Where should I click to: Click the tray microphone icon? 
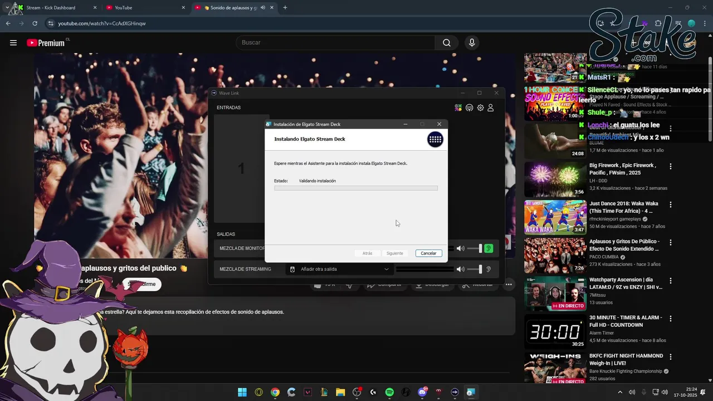coord(644,392)
